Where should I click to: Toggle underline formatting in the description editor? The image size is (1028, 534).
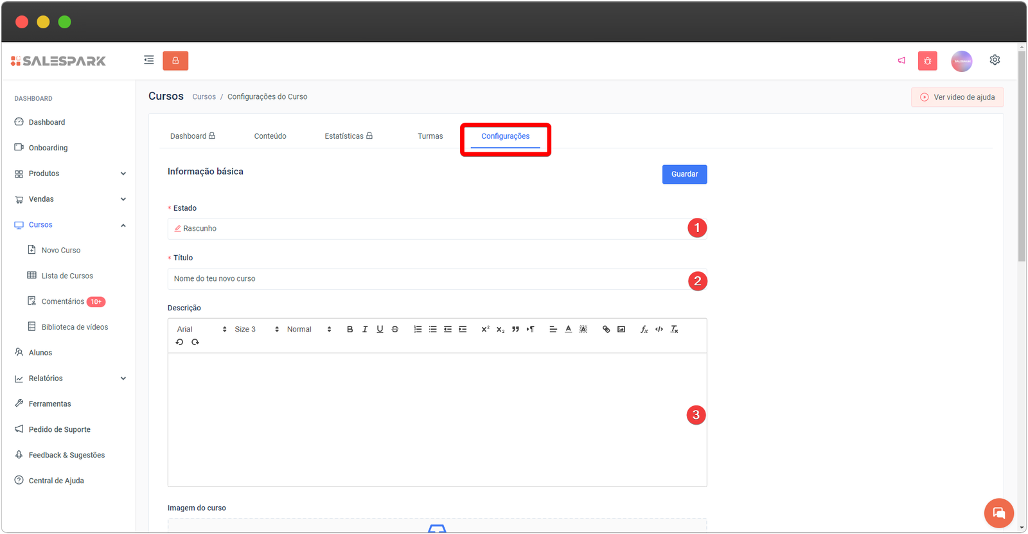tap(380, 330)
